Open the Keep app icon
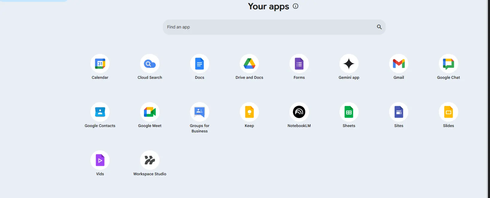Screen dimensions: 490x198 click(x=249, y=112)
